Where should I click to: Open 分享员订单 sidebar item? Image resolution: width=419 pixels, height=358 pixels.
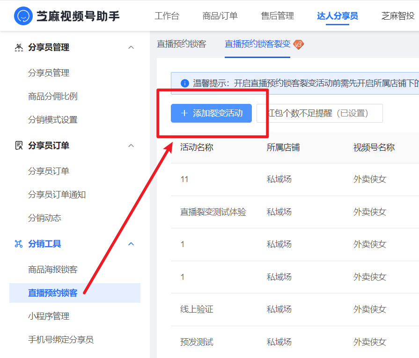pyautogui.click(x=49, y=171)
